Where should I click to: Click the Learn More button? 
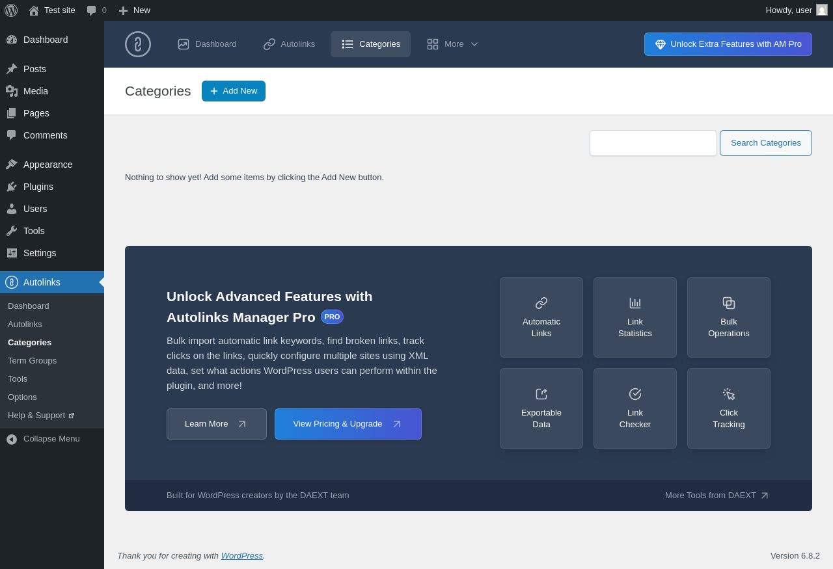[x=217, y=424]
